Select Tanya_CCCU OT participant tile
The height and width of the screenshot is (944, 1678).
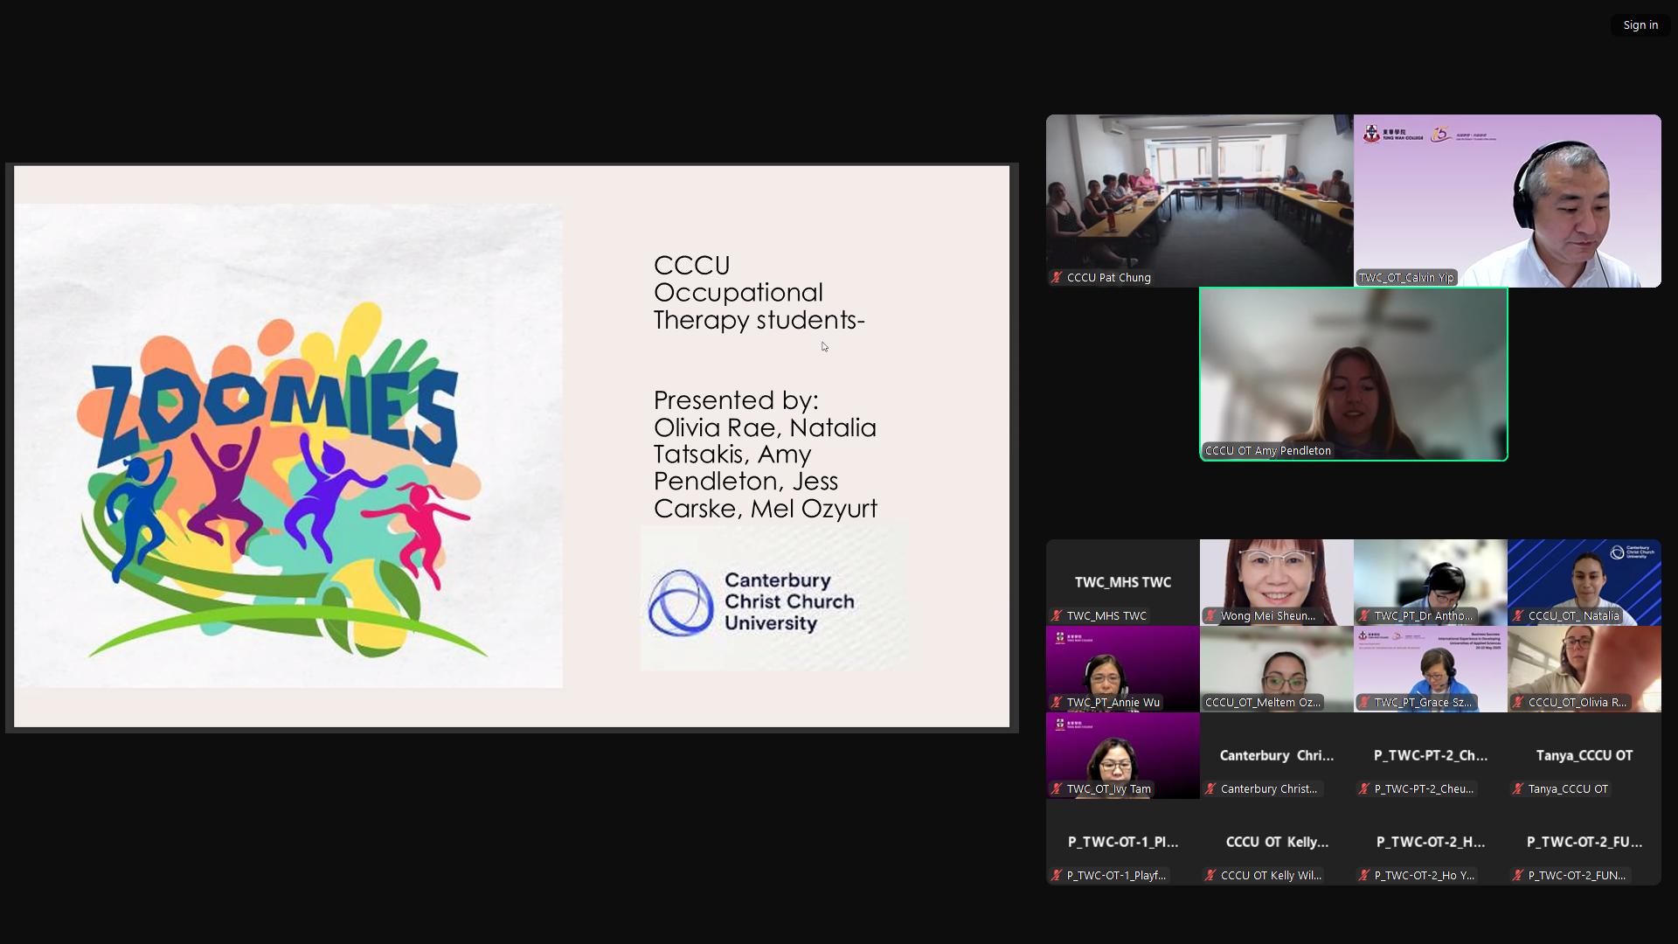(x=1584, y=755)
